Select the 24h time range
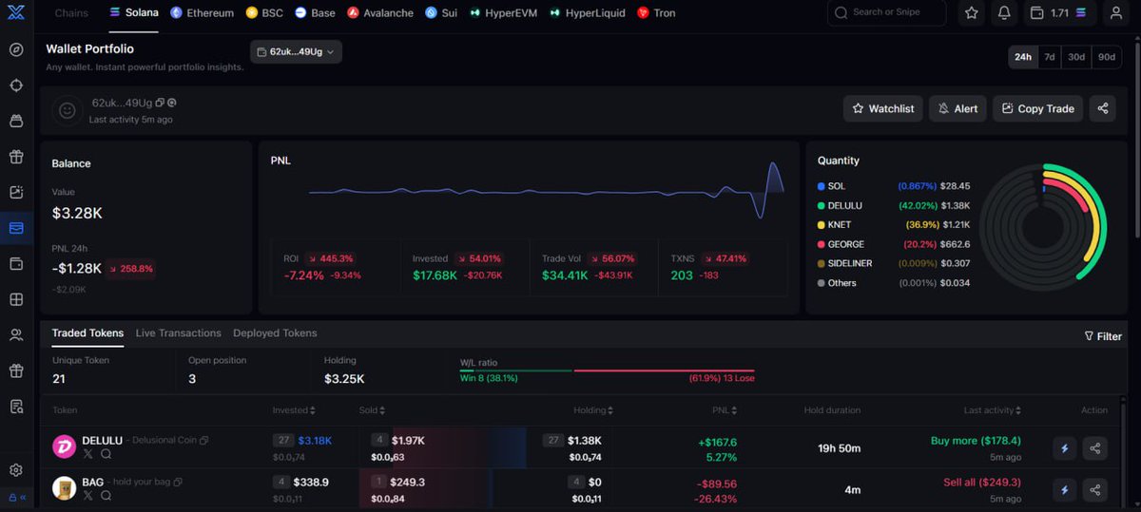The image size is (1141, 512). click(1023, 57)
